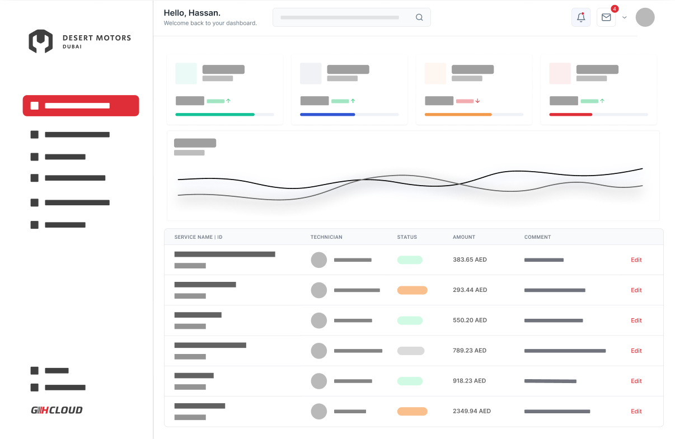Click the technician avatar in the 2349.94 AED row
675x439 pixels.
click(319, 411)
